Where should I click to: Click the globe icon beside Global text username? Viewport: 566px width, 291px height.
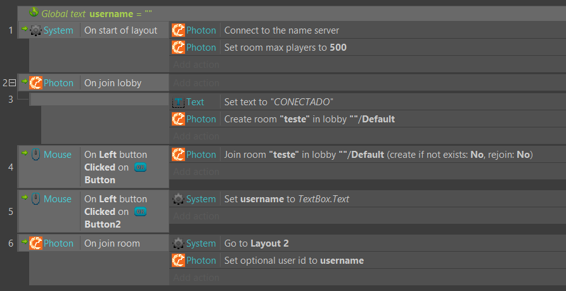click(x=34, y=13)
